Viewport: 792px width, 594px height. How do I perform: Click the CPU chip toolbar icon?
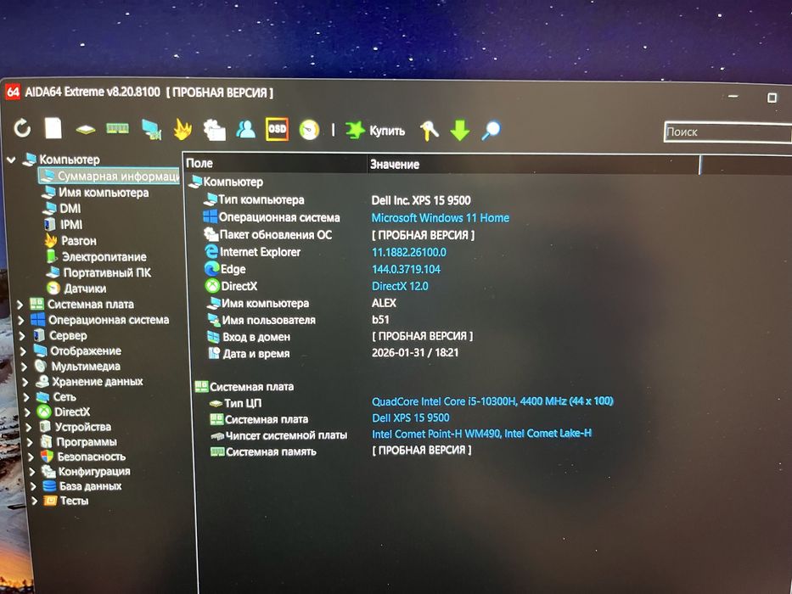pos(86,130)
